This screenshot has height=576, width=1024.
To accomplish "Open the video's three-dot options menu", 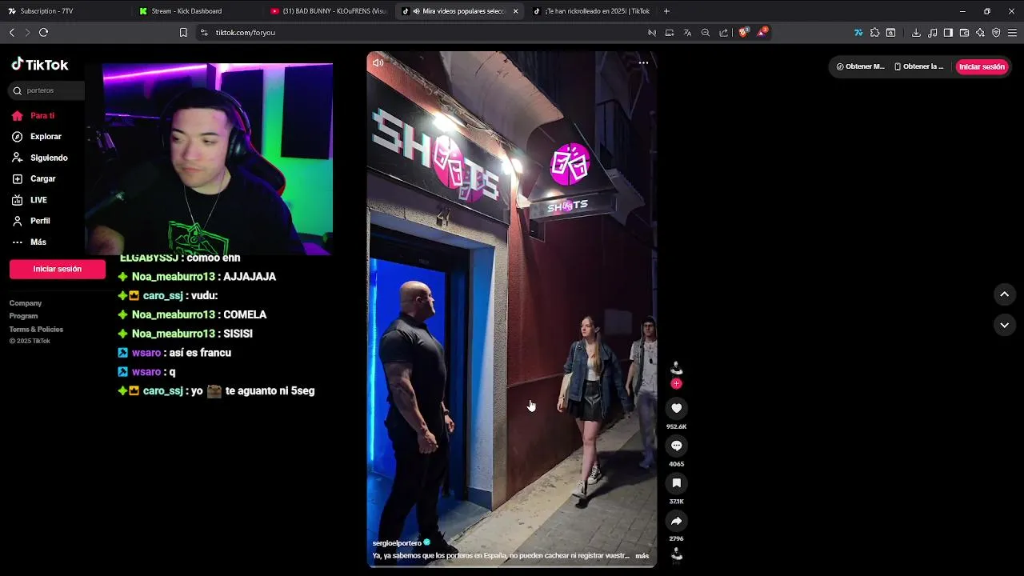I will [643, 62].
